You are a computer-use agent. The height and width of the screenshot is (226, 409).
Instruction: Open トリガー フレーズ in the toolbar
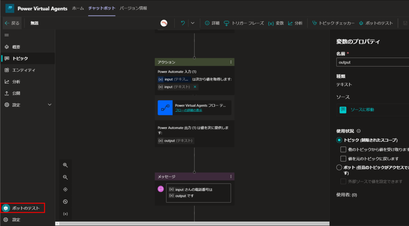click(x=244, y=23)
